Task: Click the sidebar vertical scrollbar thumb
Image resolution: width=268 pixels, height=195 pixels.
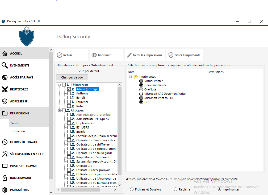Action: (51, 115)
